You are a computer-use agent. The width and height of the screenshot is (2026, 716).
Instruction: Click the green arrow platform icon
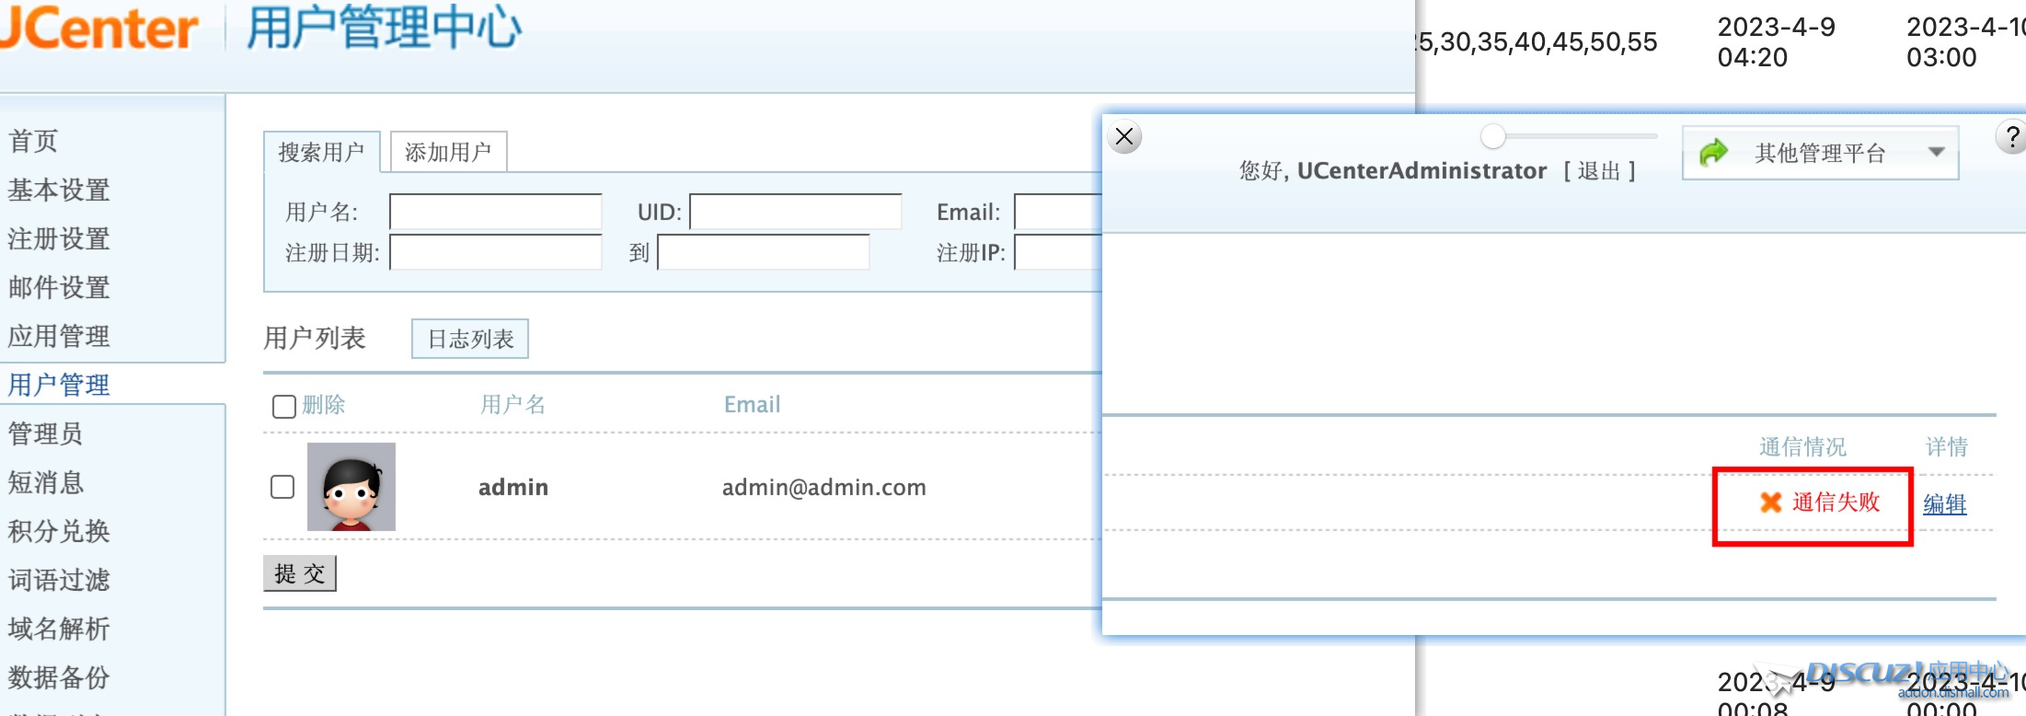1713,152
